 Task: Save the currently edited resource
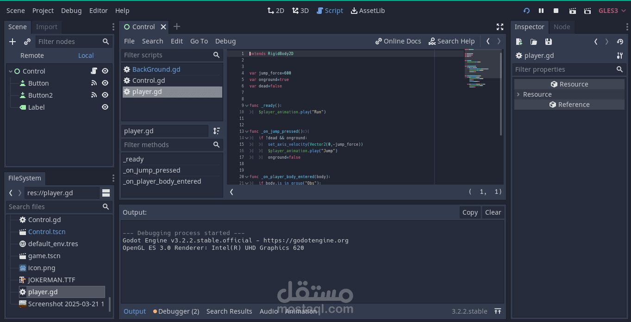549,42
